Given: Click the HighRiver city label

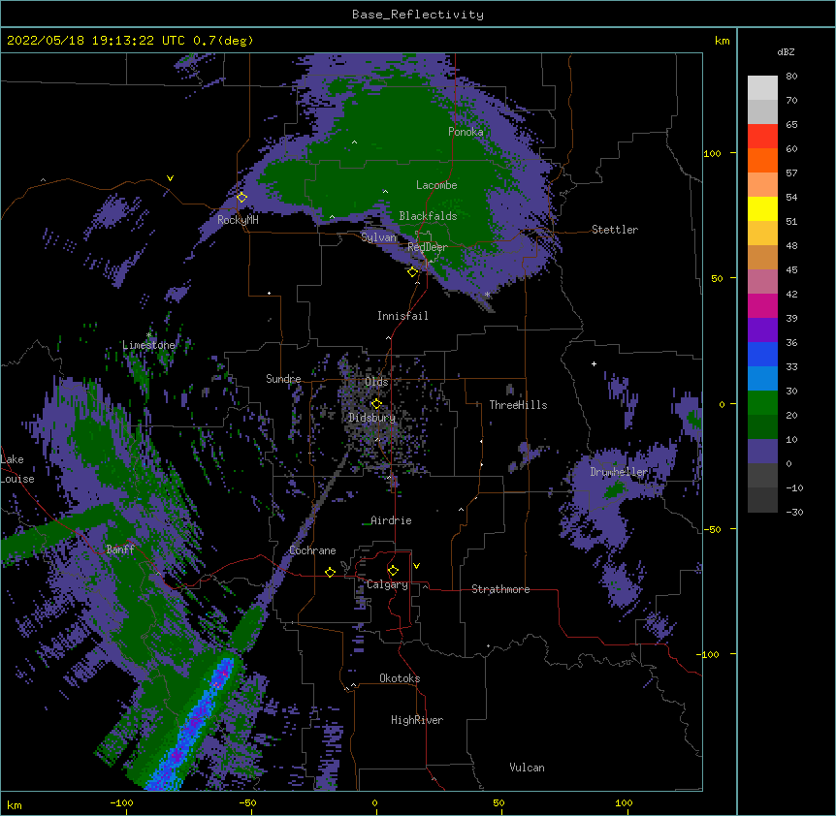Looking at the screenshot, I should [417, 720].
